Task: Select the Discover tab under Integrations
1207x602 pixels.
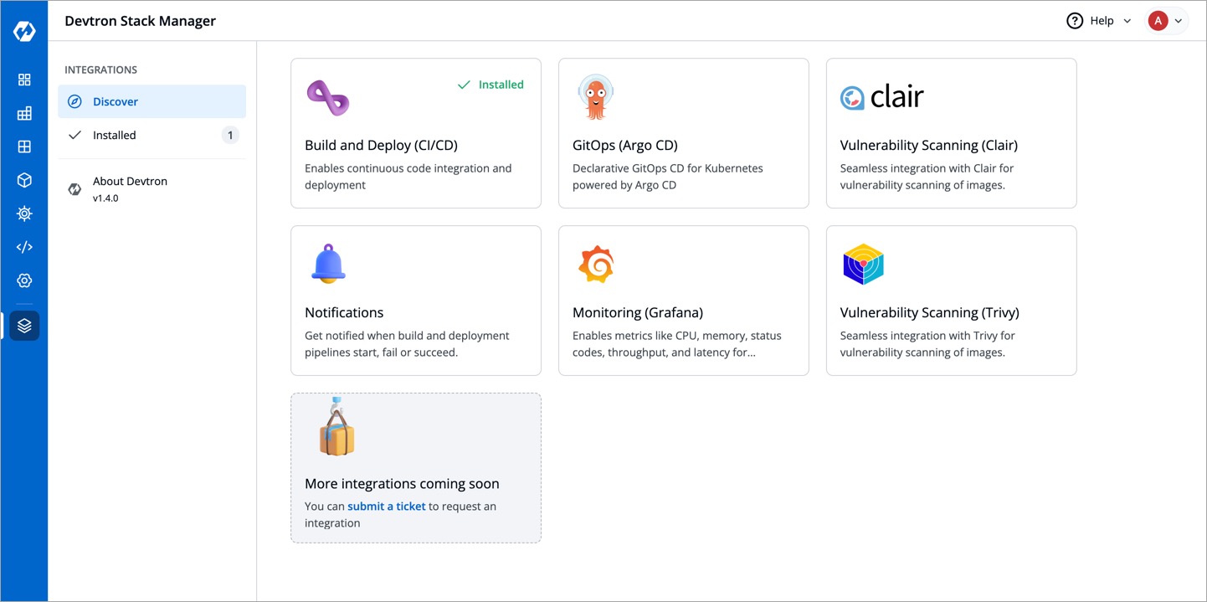Action: click(x=115, y=101)
